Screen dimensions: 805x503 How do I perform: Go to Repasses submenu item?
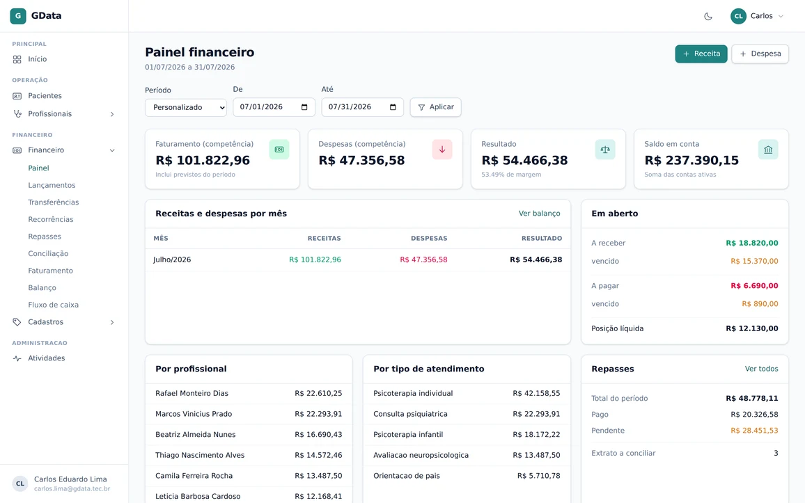pyautogui.click(x=45, y=237)
